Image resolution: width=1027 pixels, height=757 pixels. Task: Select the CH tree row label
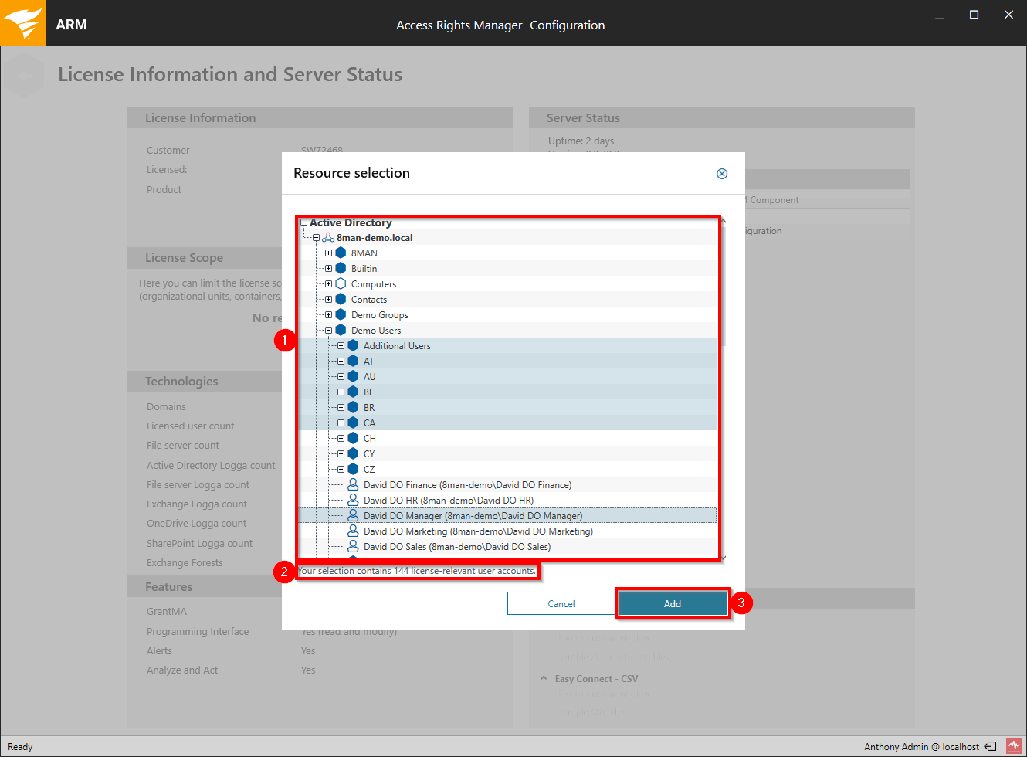click(x=370, y=439)
